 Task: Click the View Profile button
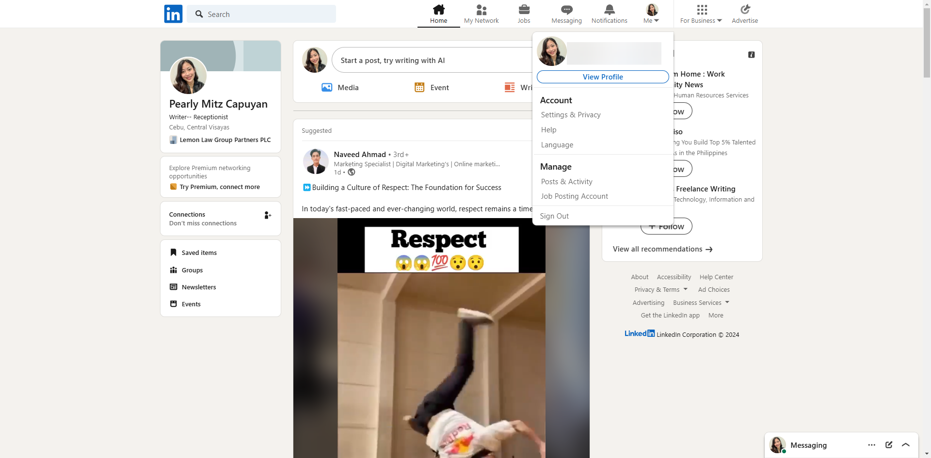coord(603,77)
